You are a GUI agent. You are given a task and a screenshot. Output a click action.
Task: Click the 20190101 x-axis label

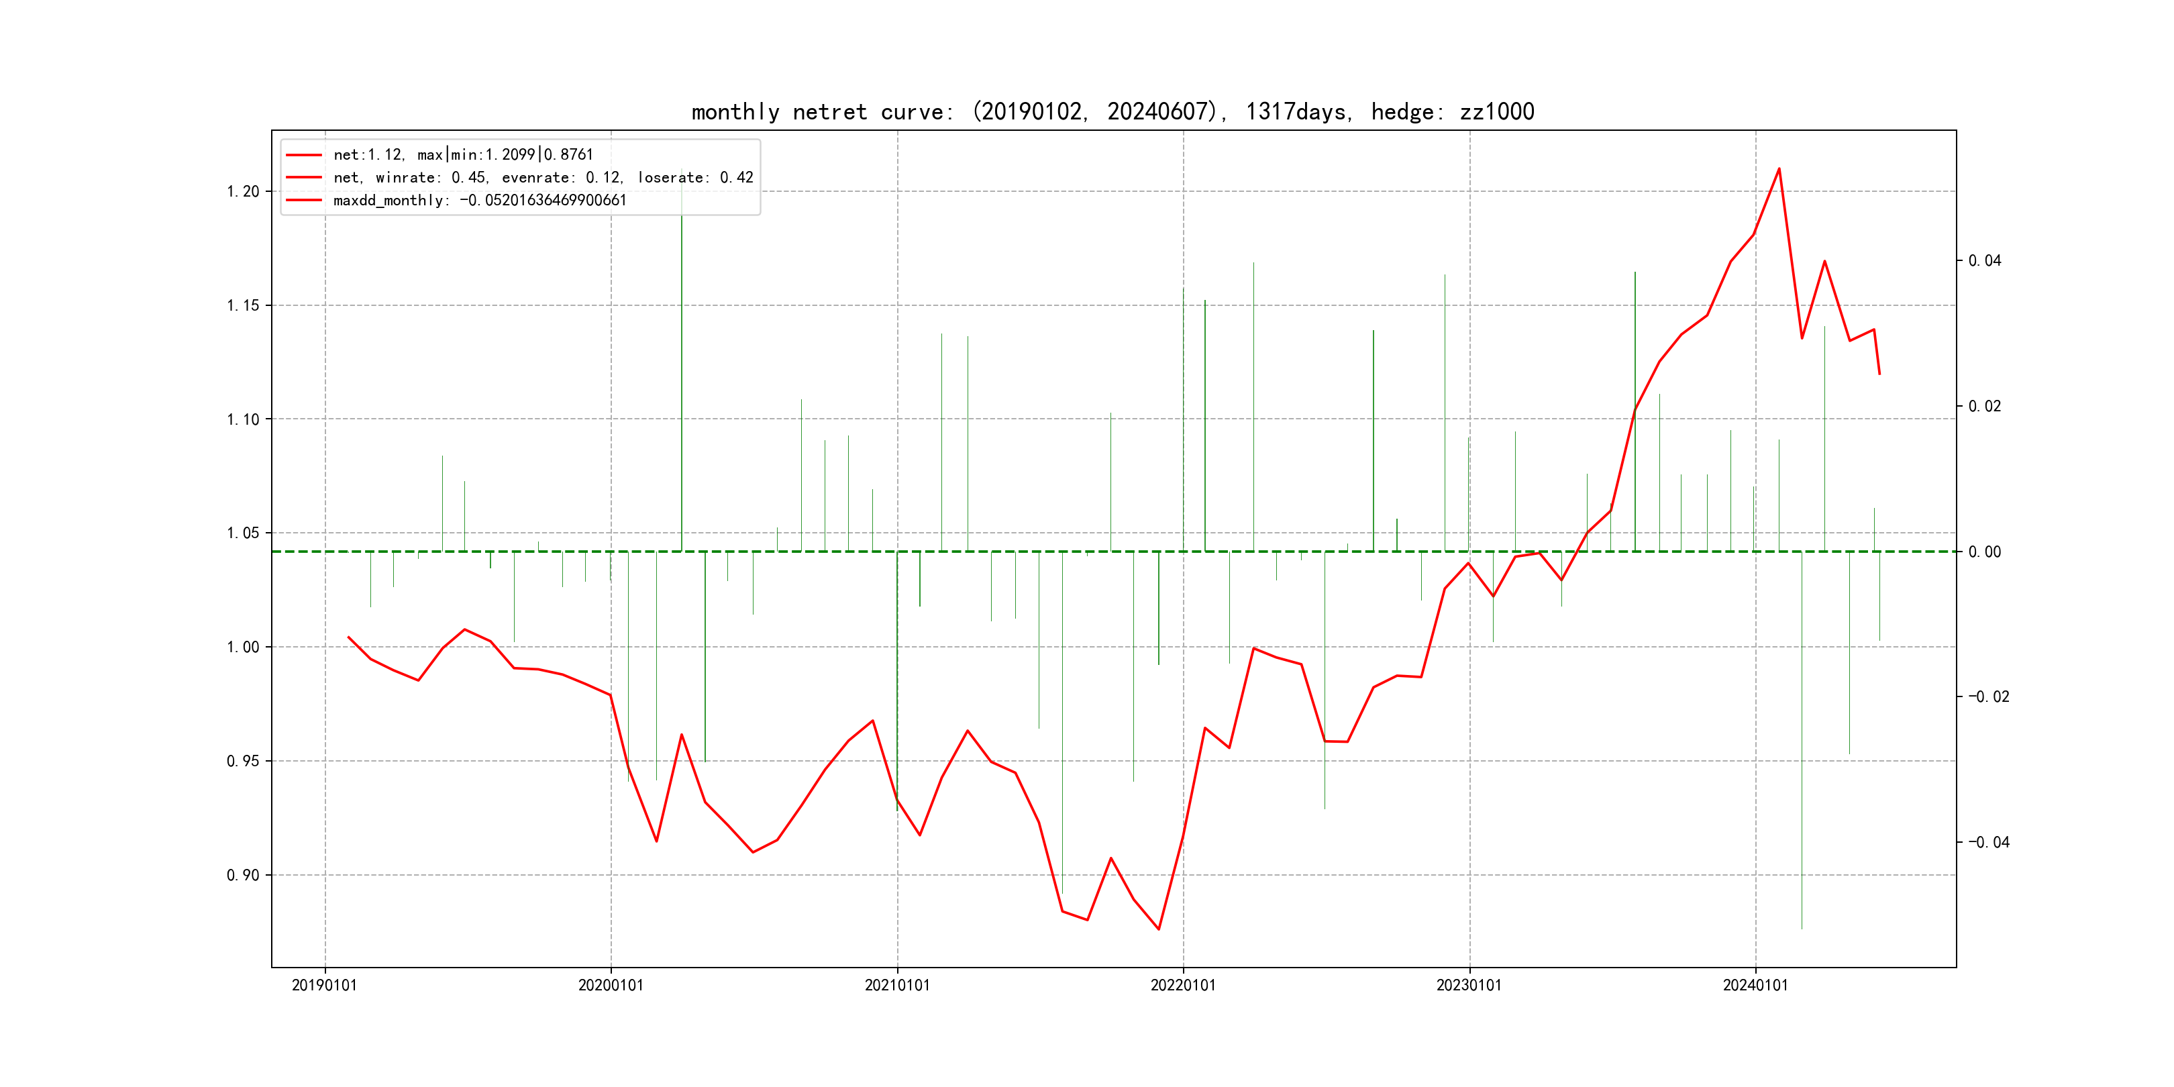click(324, 985)
